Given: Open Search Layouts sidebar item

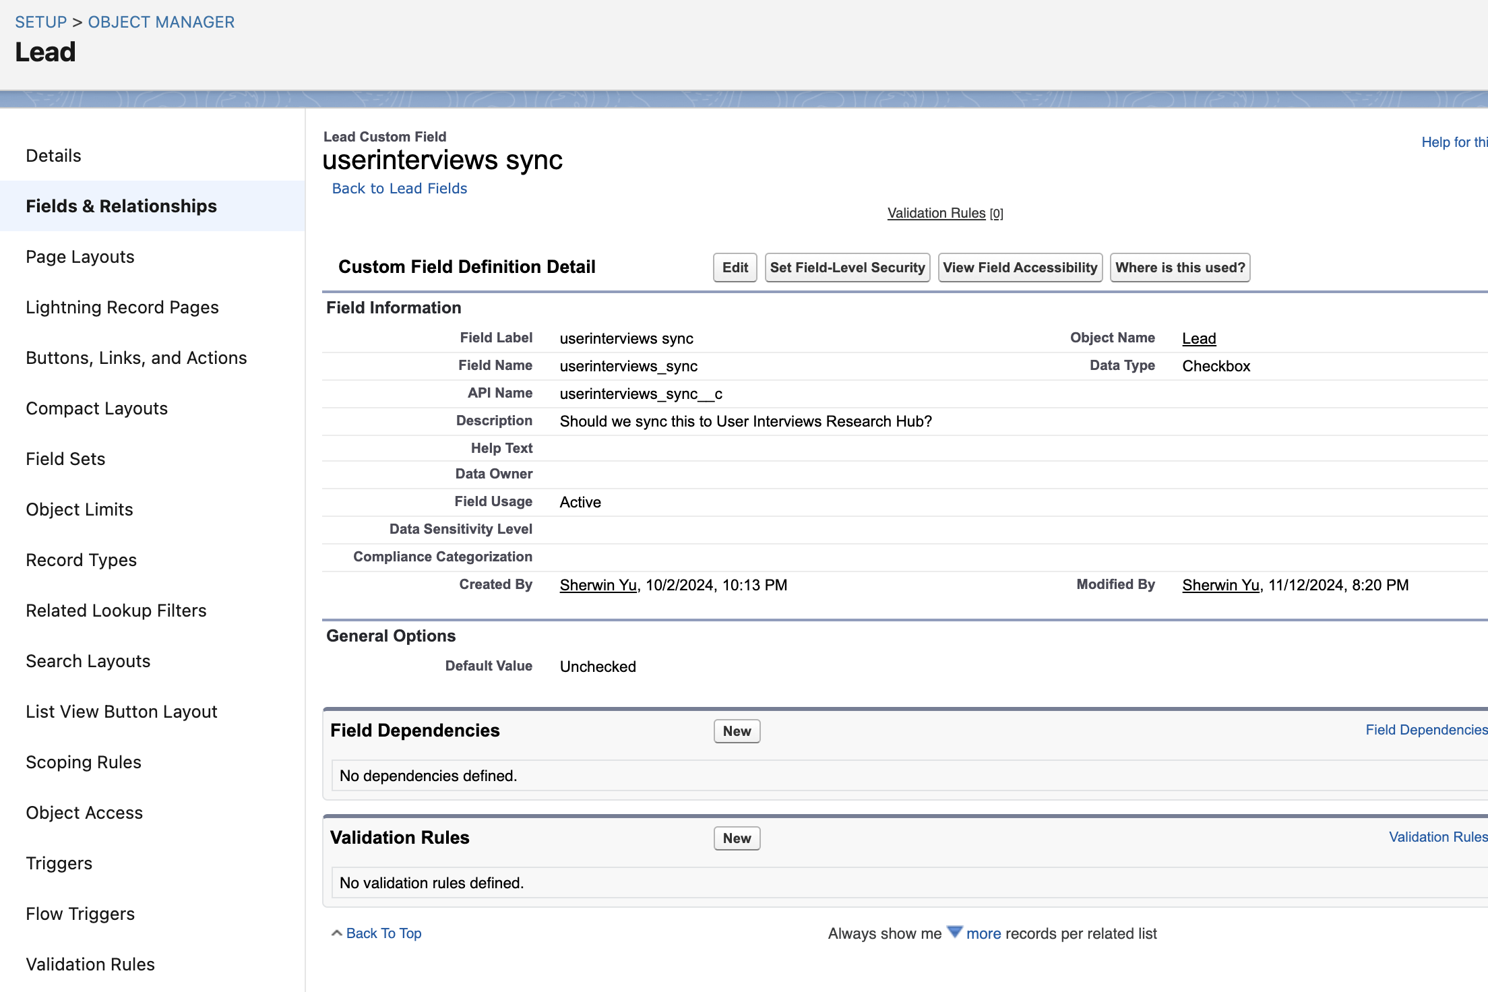Looking at the screenshot, I should click(88, 661).
